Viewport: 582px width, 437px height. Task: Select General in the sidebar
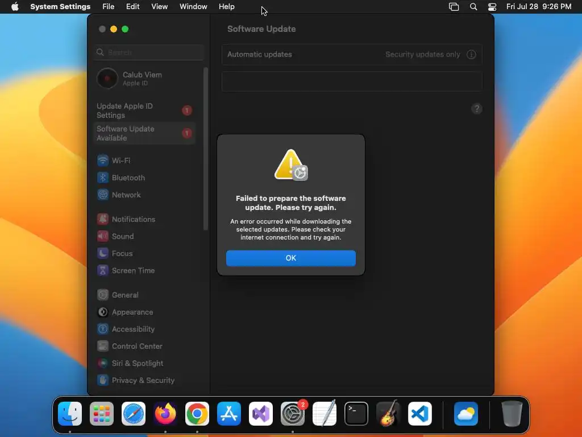[145, 295]
